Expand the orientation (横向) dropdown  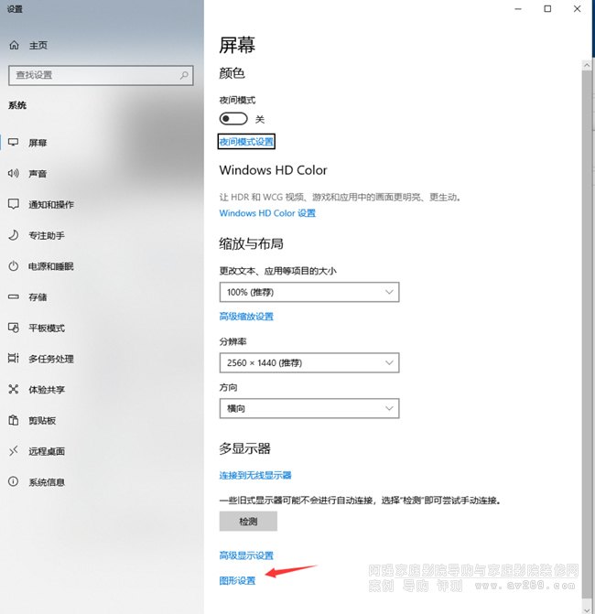pos(309,408)
